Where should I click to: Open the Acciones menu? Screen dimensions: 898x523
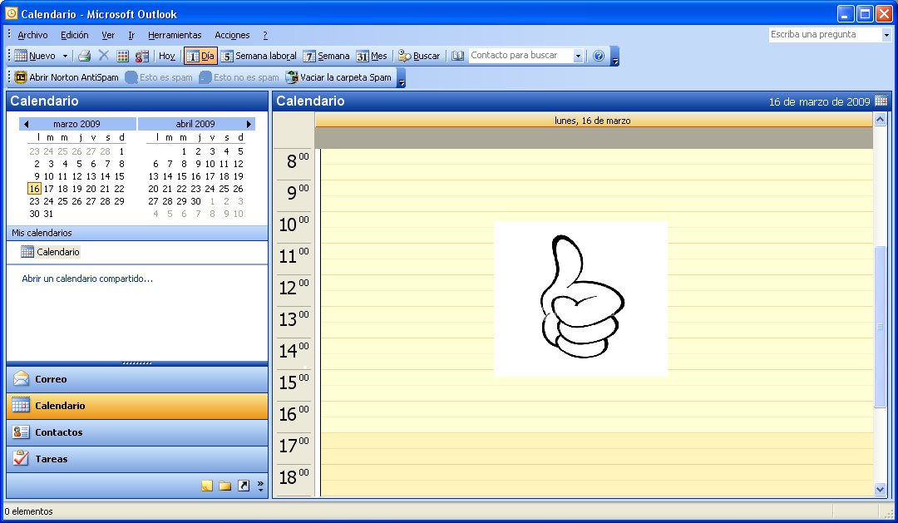pos(231,35)
